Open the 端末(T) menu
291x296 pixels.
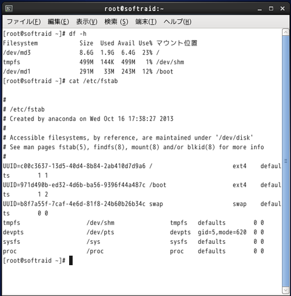[x=146, y=21]
